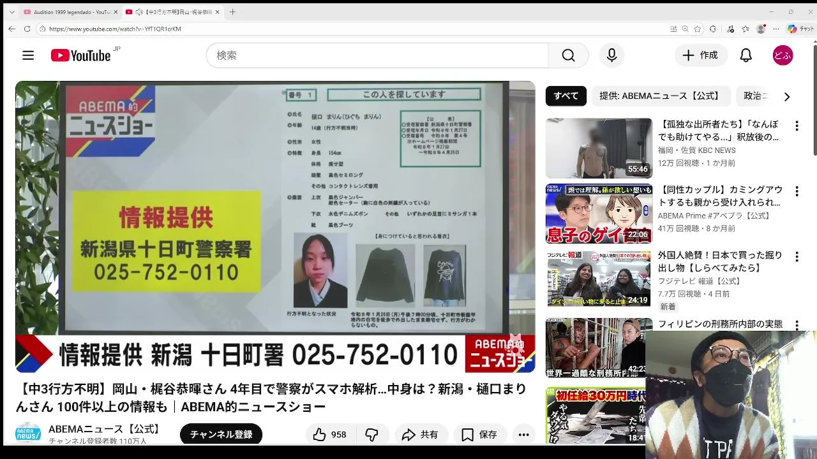Click inside the 検索 search field

click(x=377, y=55)
